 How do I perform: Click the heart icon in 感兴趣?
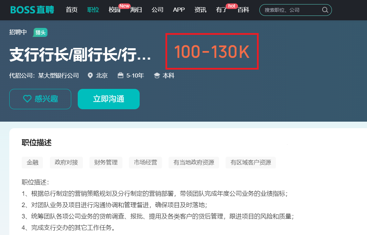click(27, 99)
